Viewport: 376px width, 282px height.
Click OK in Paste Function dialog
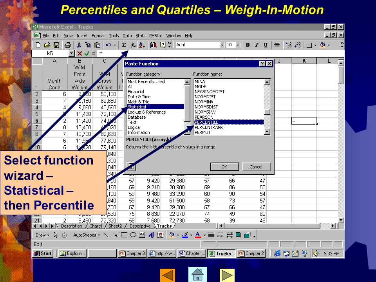224,167
